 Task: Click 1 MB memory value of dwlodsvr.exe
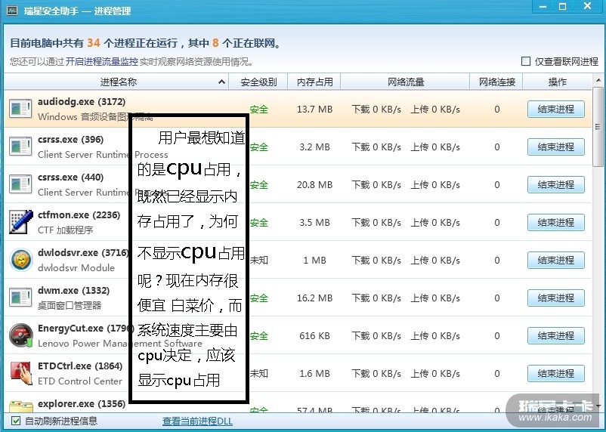[314, 261]
